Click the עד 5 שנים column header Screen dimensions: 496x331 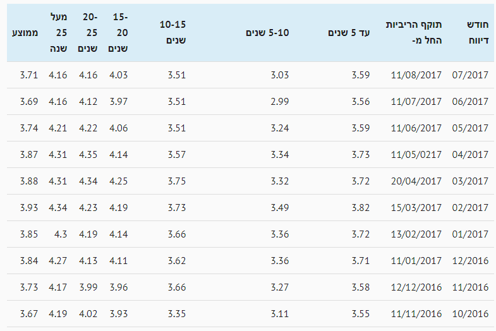pos(349,33)
